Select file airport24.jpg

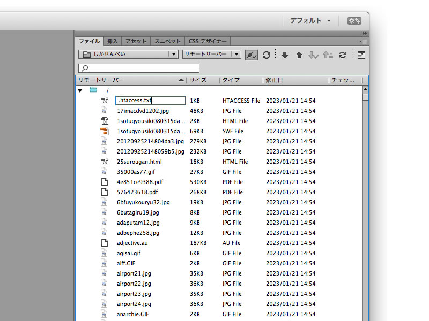coord(134,304)
